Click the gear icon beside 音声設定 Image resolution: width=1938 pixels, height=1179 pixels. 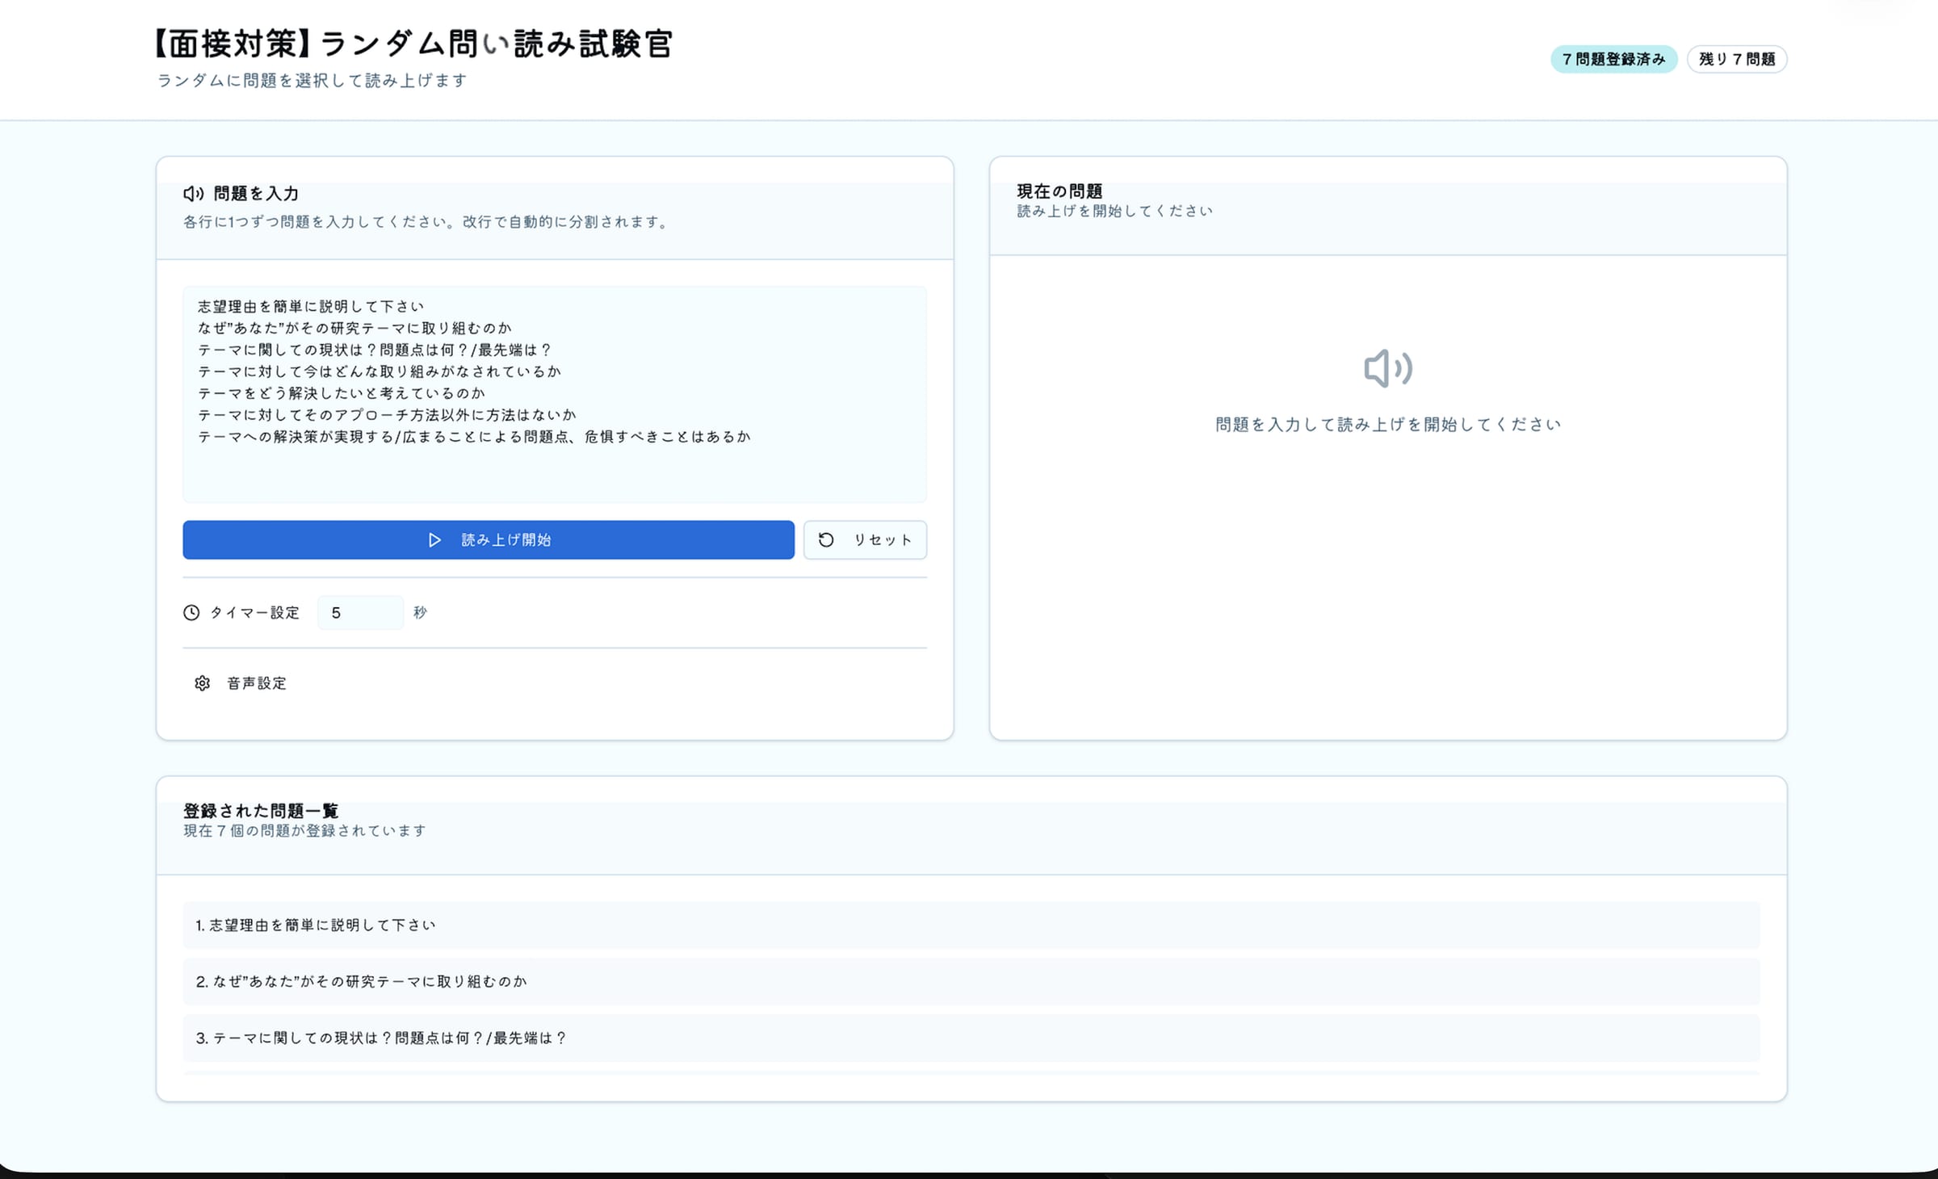pos(203,683)
